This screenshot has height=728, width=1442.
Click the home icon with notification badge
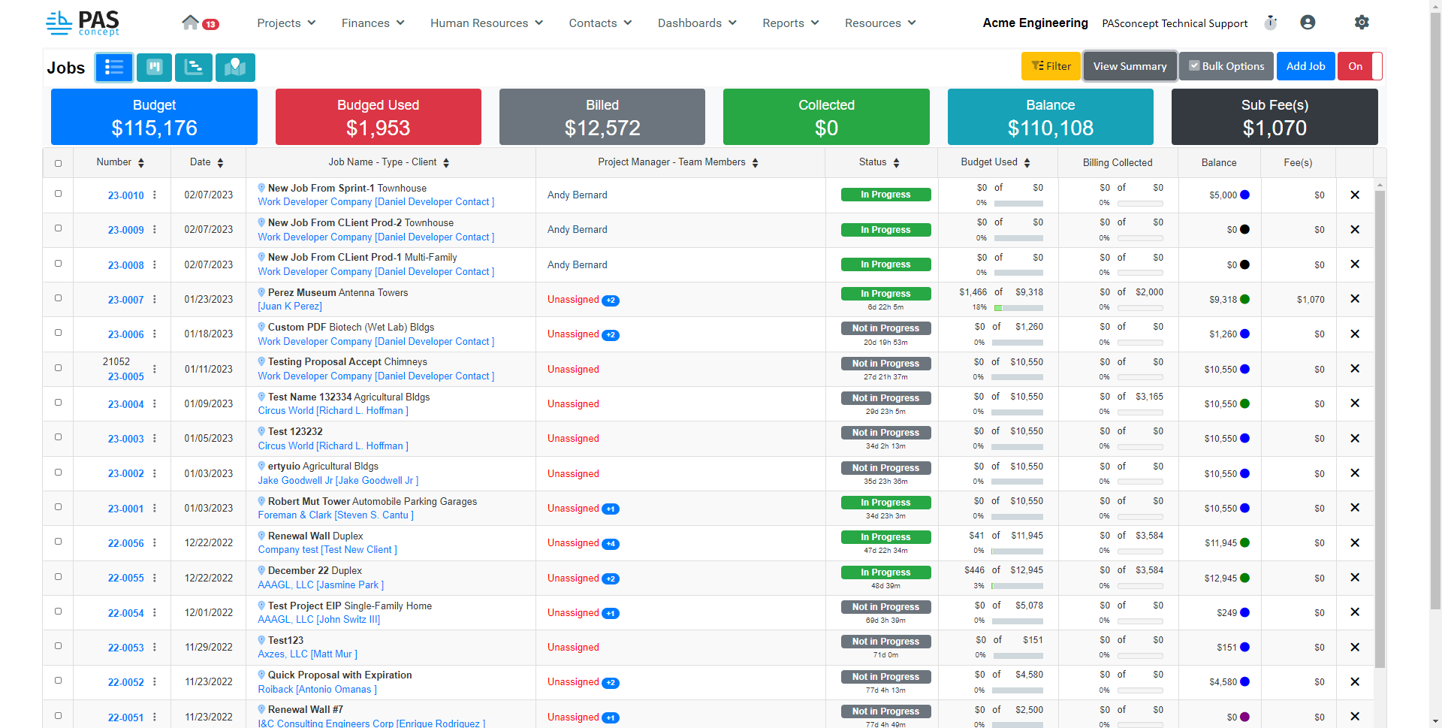click(191, 23)
